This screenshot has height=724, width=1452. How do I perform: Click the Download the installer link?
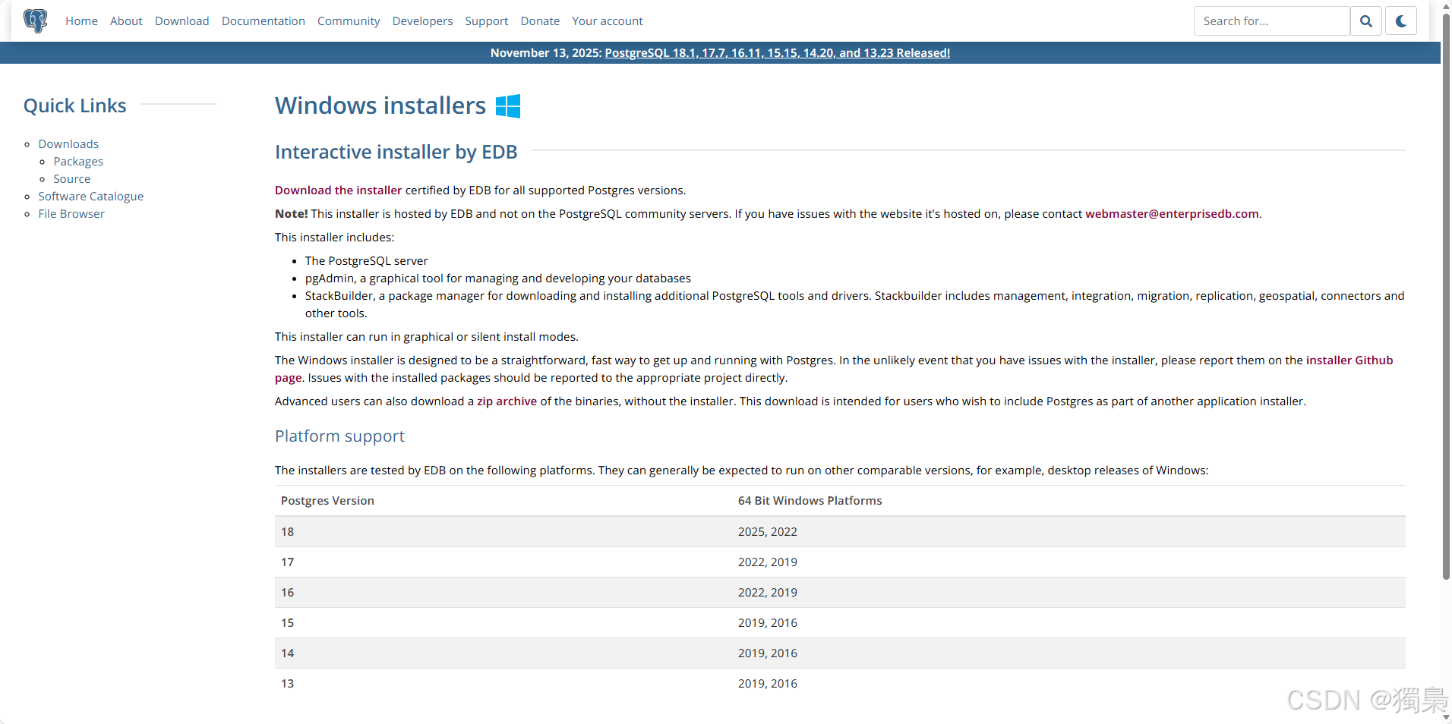point(338,190)
